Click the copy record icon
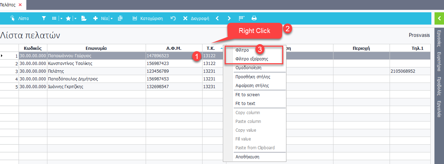The height and width of the screenshot is (164, 444). 120,18
